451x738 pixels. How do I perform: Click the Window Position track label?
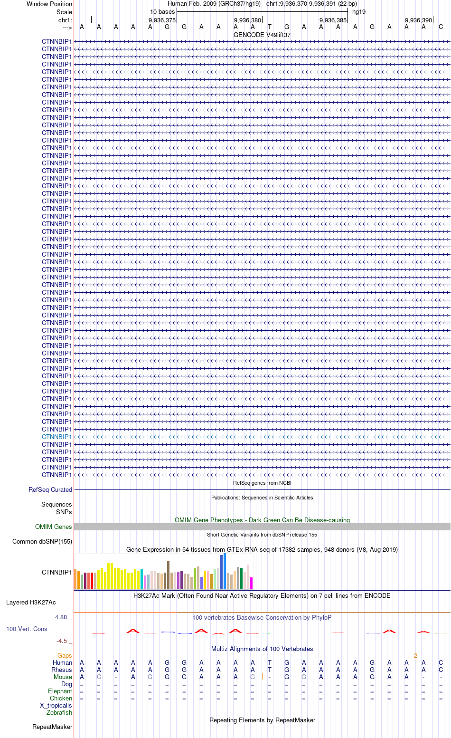(49, 4)
